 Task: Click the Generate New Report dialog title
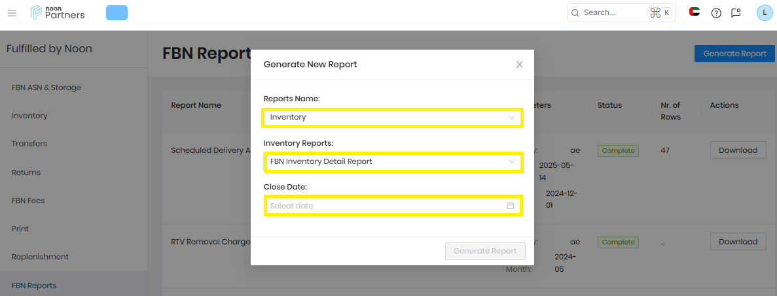[310, 64]
